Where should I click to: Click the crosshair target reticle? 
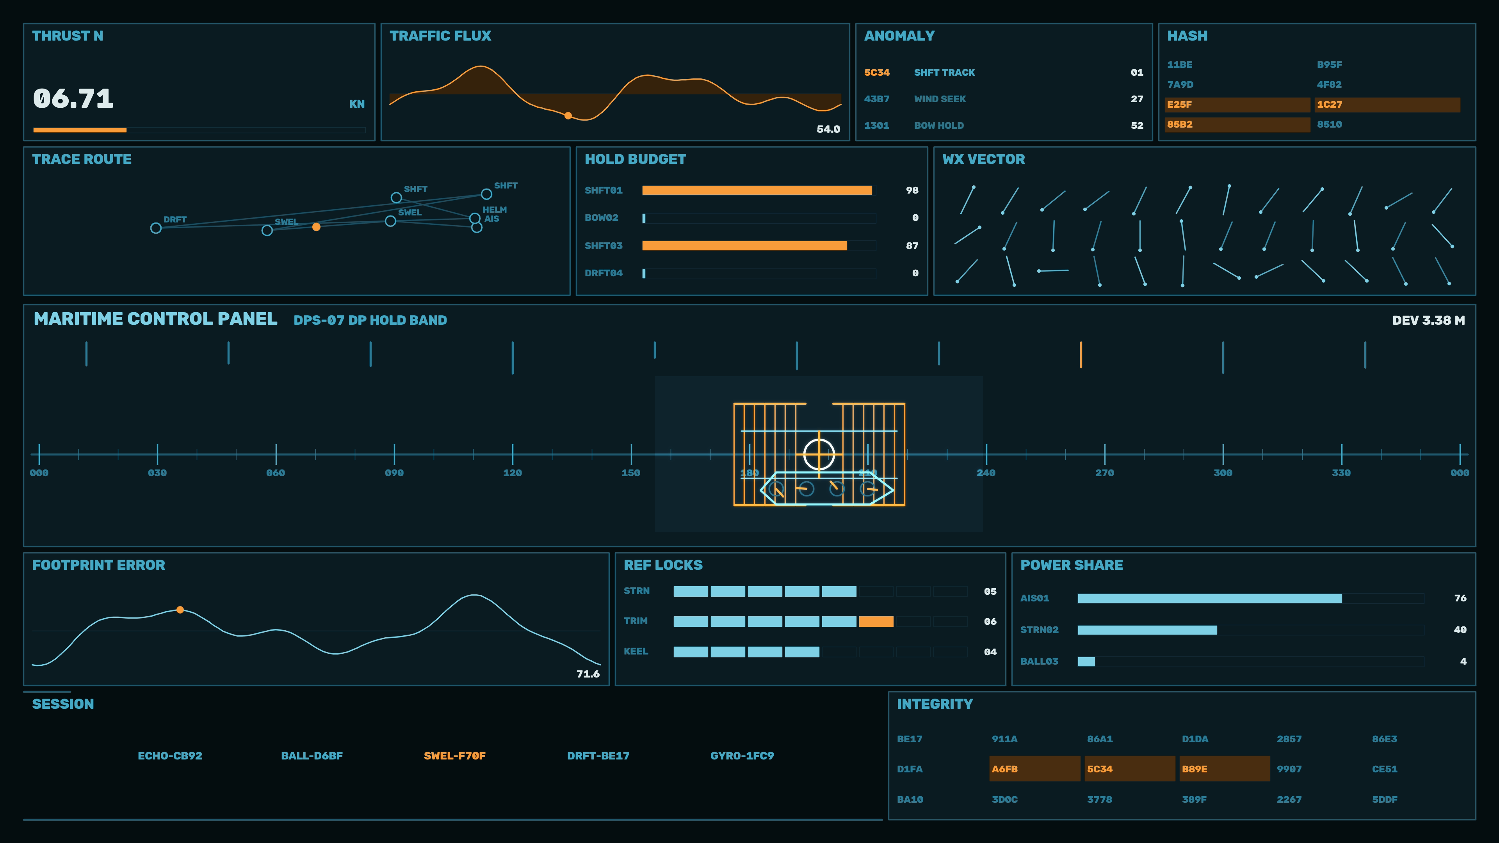tap(819, 454)
